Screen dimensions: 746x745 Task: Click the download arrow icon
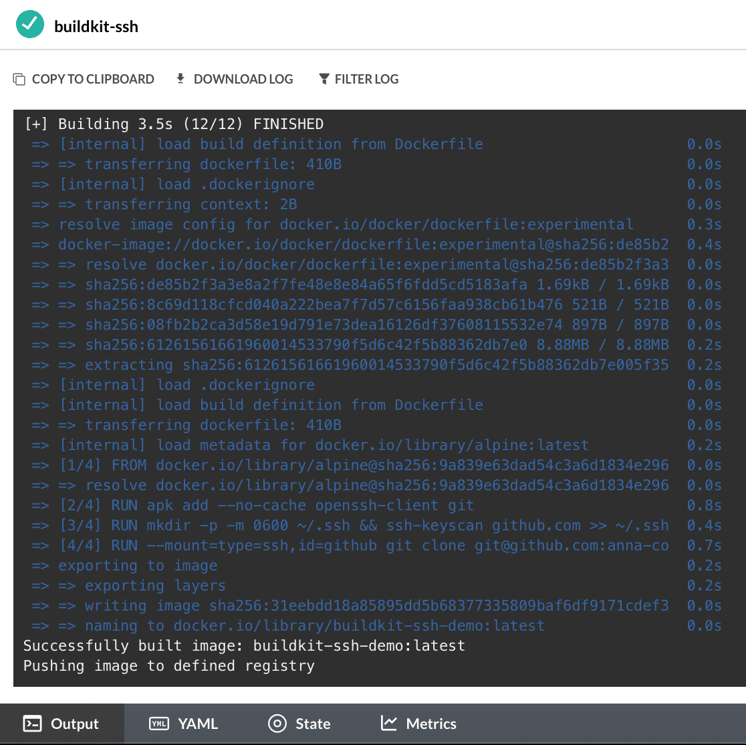pyautogui.click(x=180, y=78)
